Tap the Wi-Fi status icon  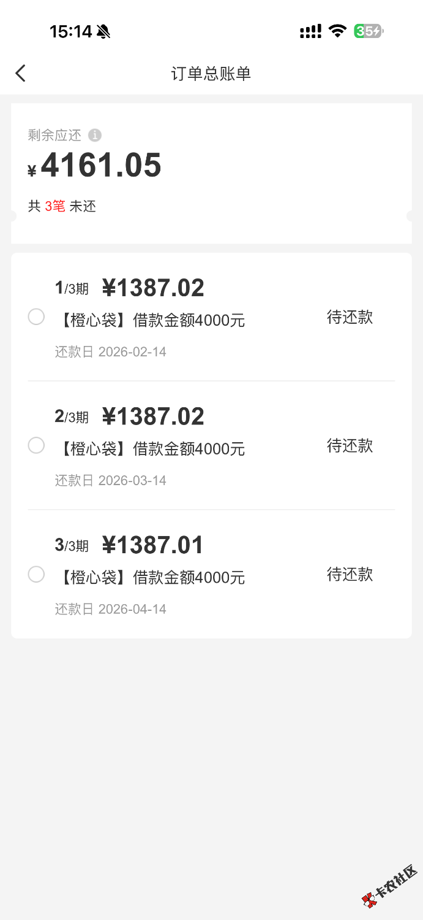(337, 31)
